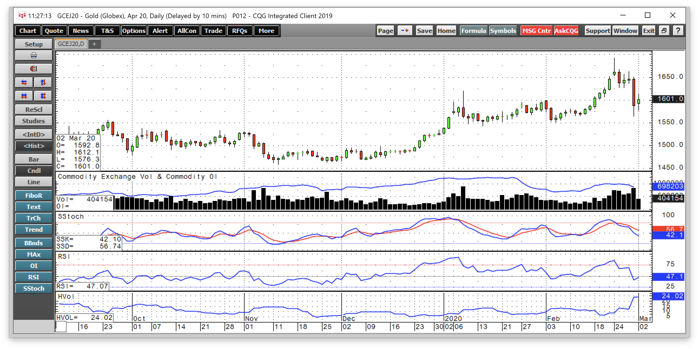Switch chart type to Bar

pos(34,159)
